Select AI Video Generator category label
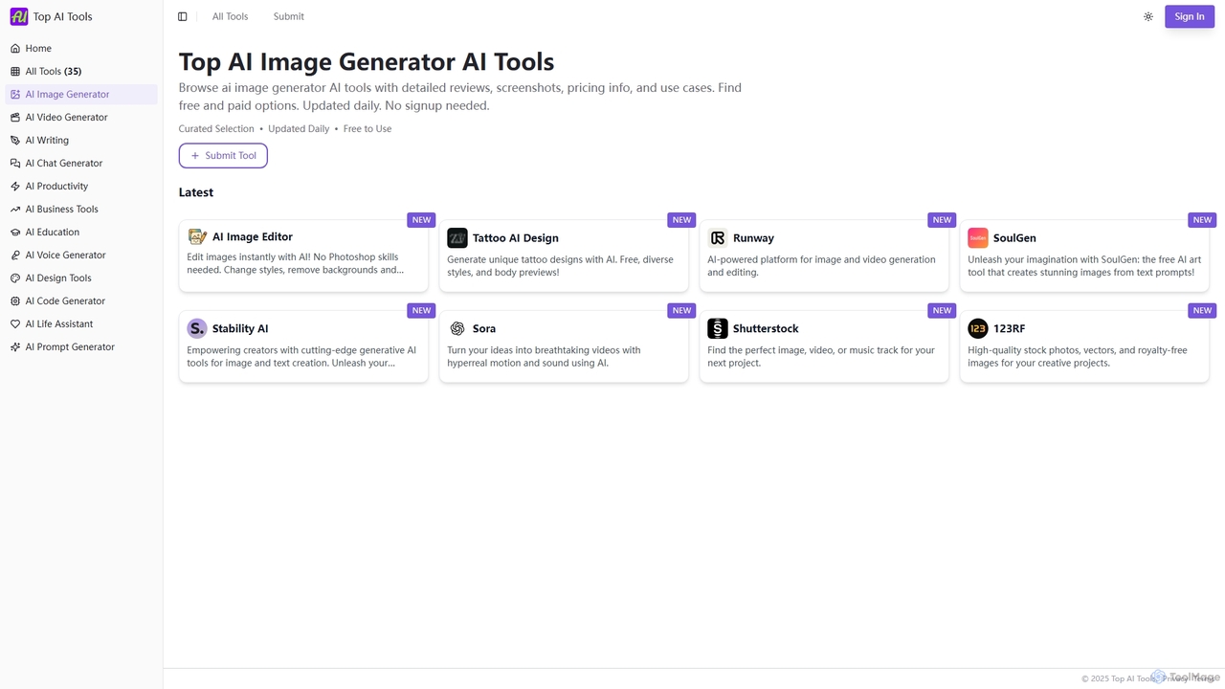The image size is (1225, 689). coord(66,117)
